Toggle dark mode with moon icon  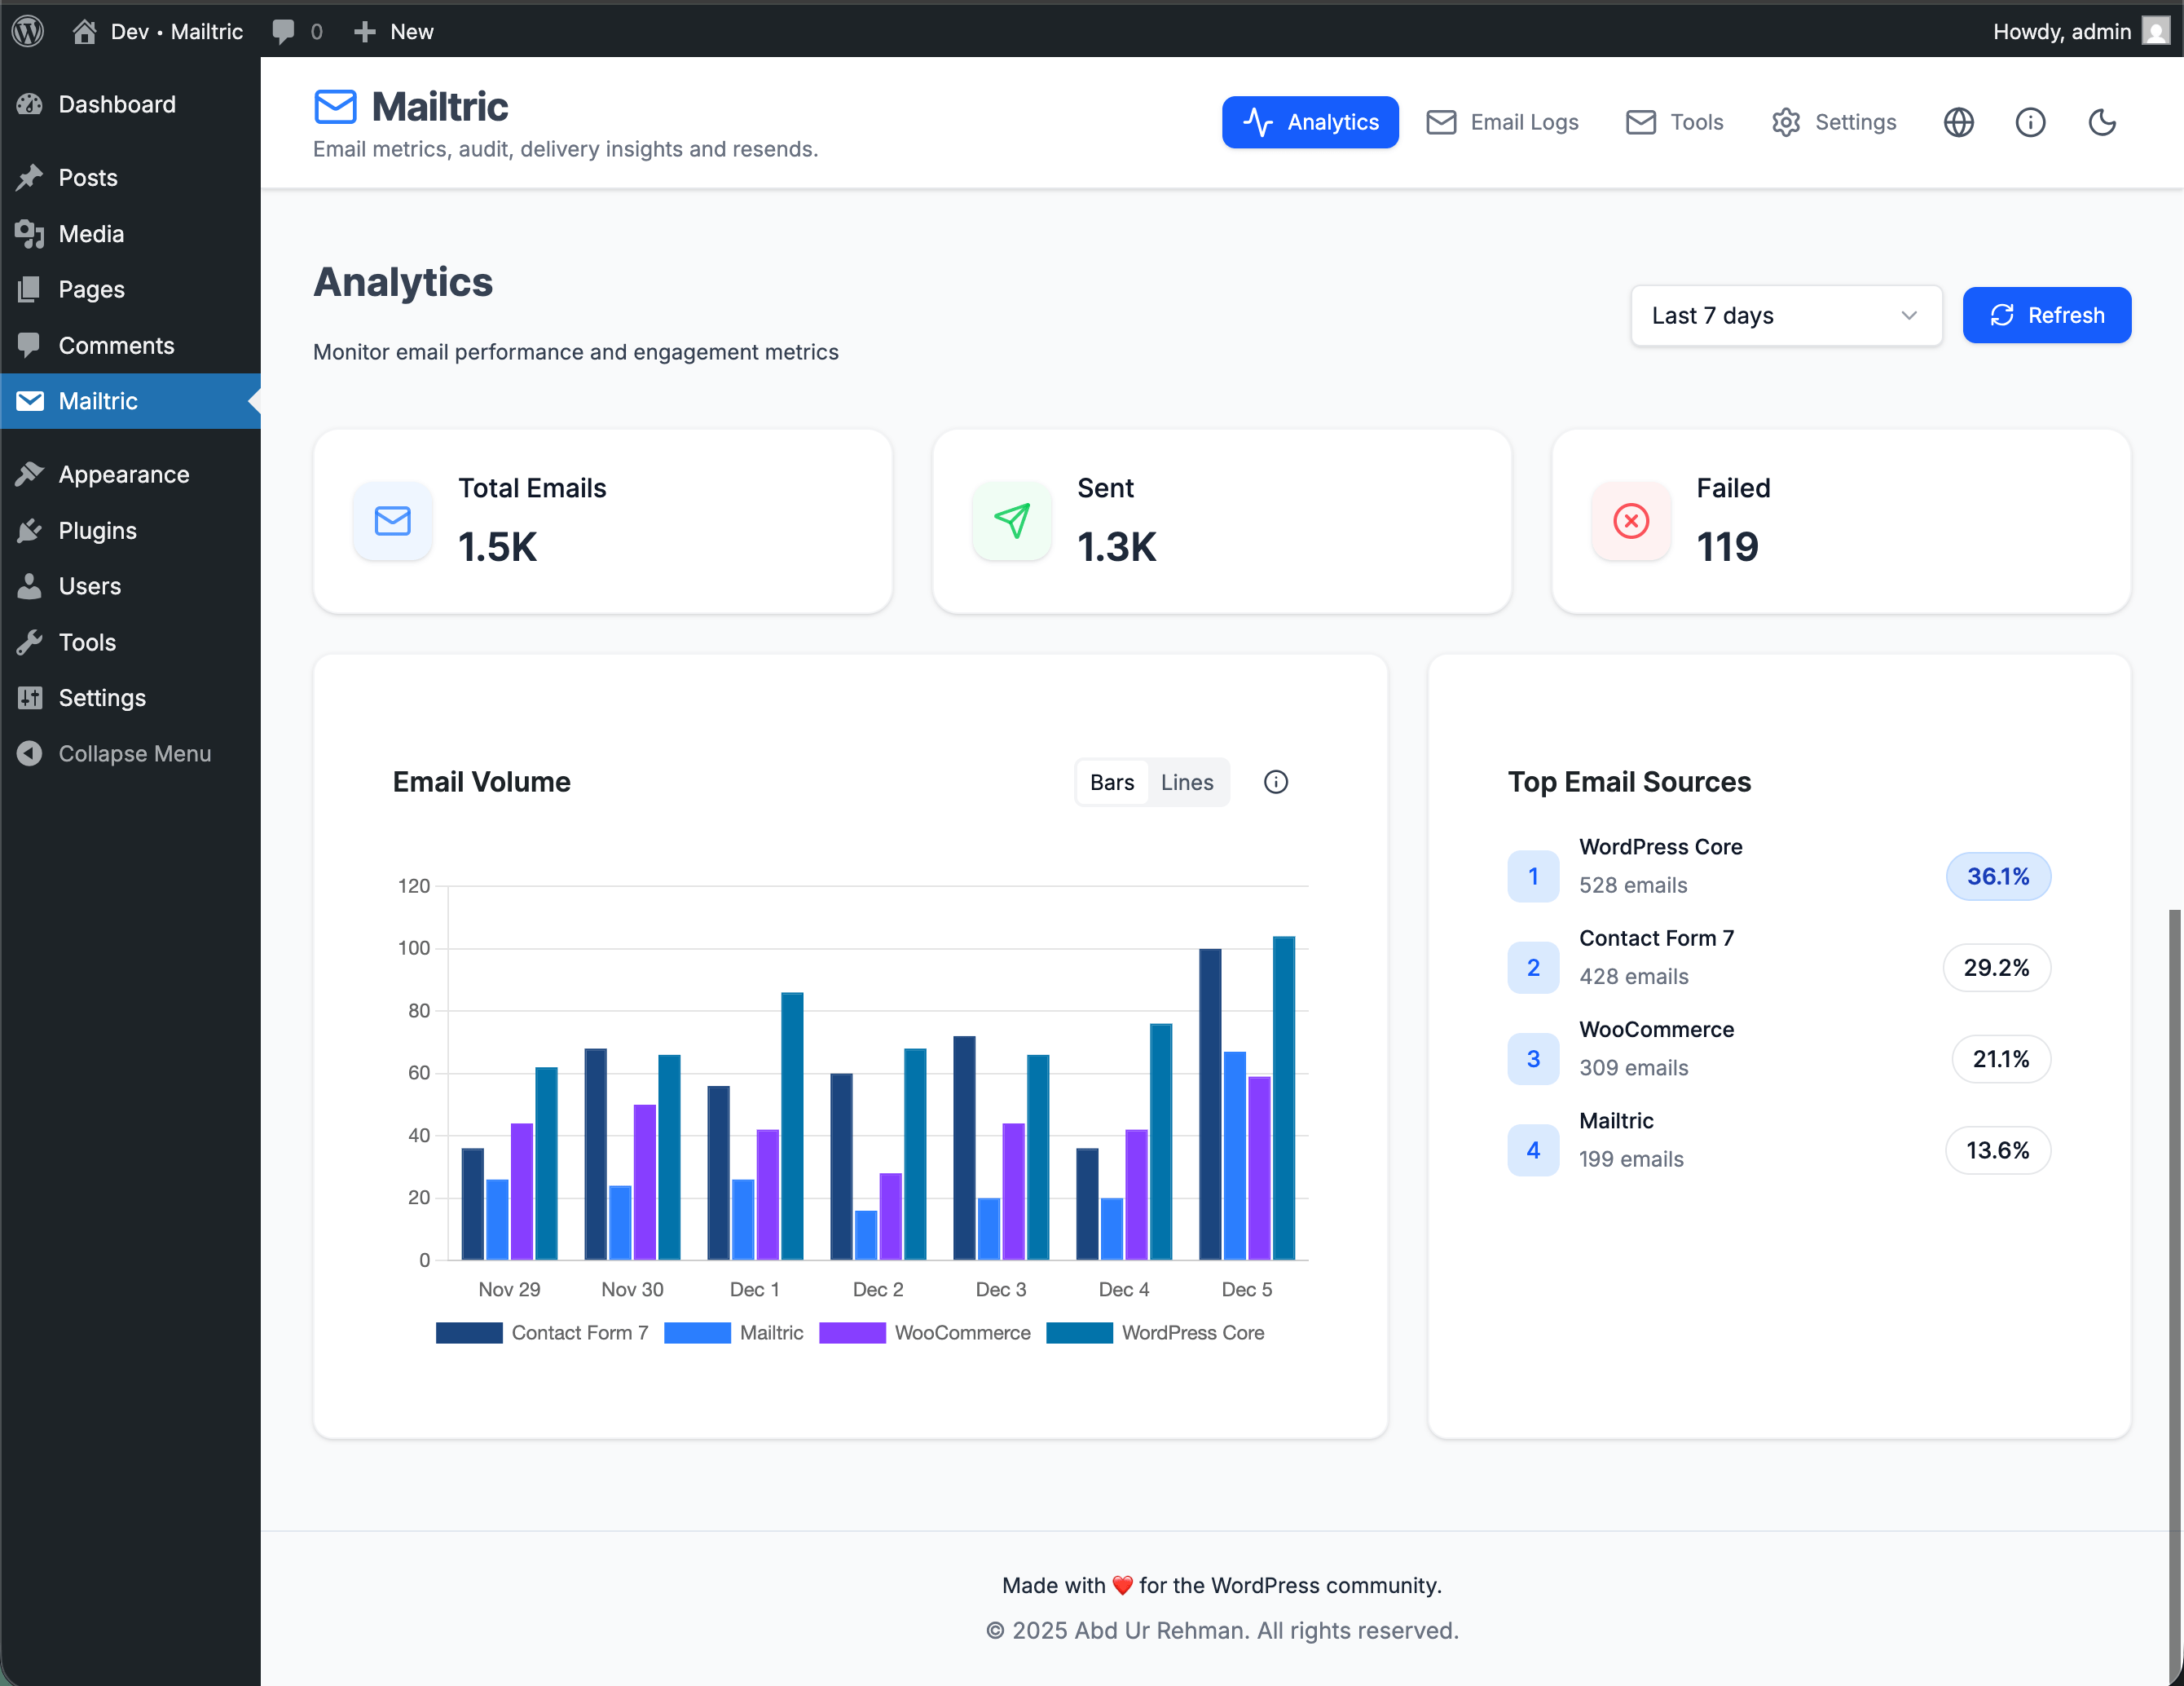[2102, 122]
